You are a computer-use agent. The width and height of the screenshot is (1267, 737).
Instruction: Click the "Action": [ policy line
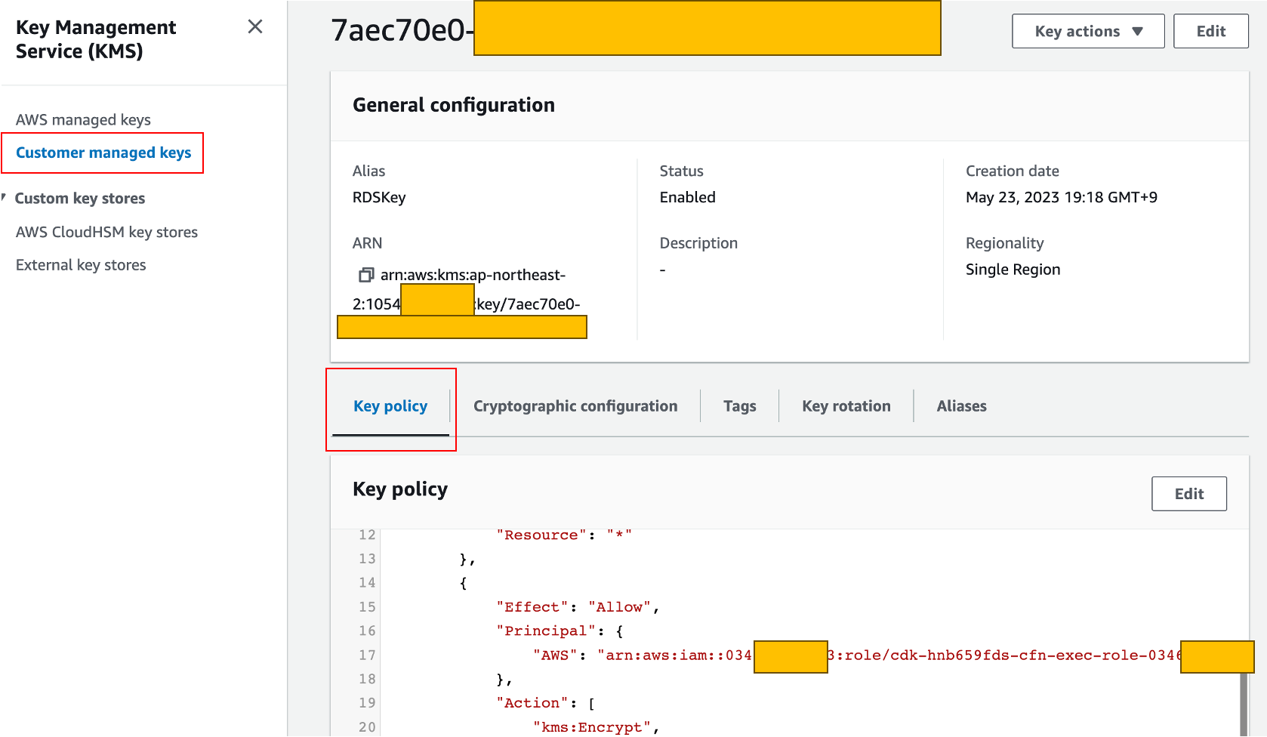[546, 703]
